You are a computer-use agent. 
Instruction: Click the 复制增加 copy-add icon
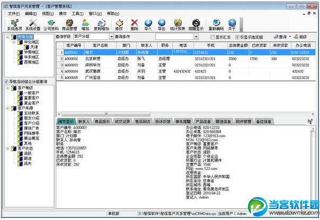(x=101, y=25)
